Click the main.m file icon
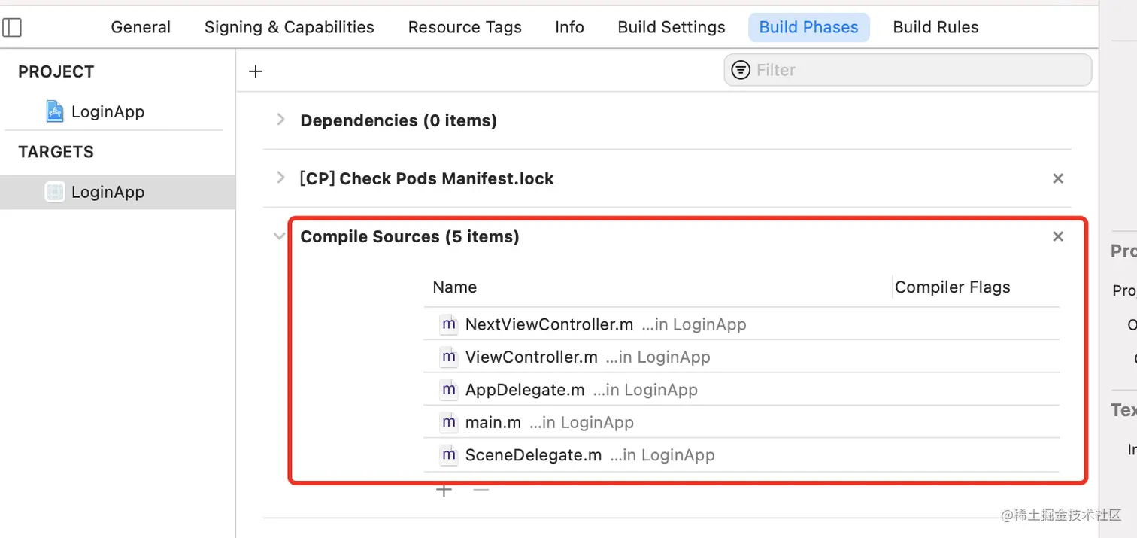This screenshot has width=1137, height=538. tap(449, 422)
